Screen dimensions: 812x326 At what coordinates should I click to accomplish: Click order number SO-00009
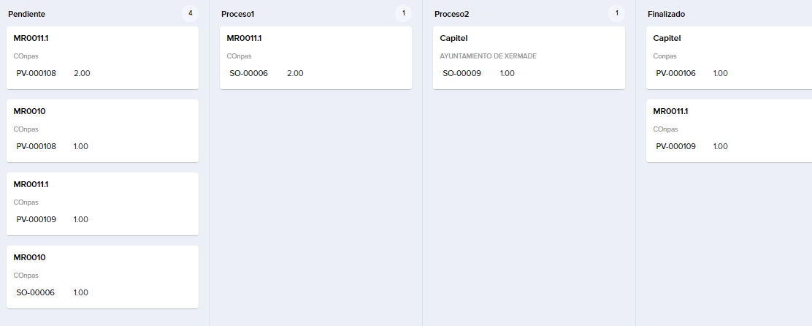pyautogui.click(x=461, y=73)
